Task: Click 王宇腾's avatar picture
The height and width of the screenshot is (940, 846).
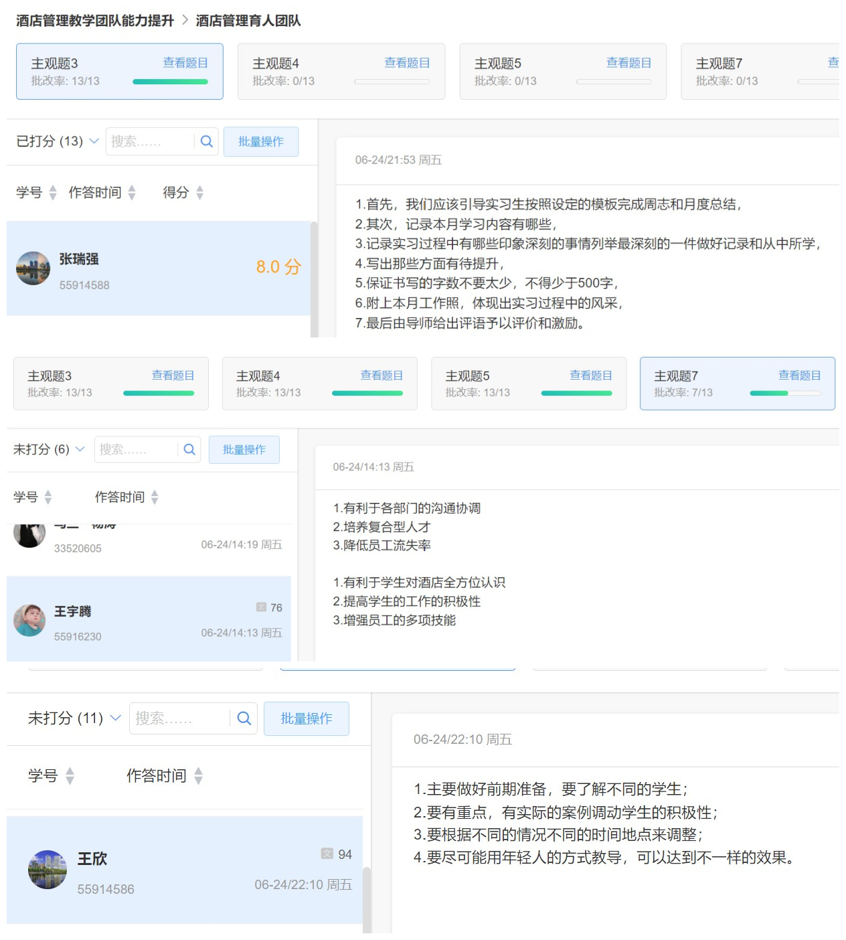Action: [29, 621]
